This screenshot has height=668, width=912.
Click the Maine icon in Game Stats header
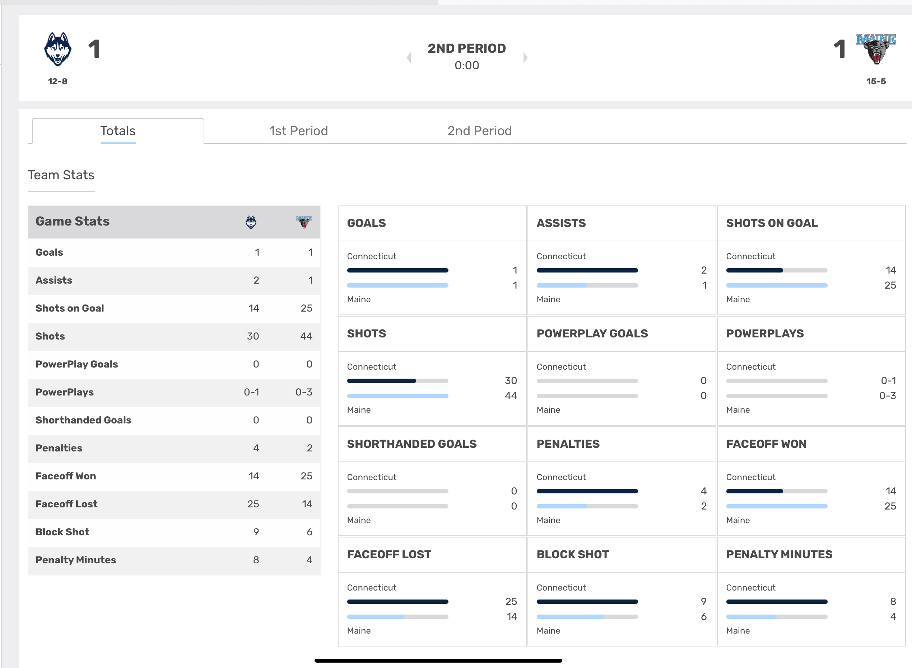(x=304, y=222)
